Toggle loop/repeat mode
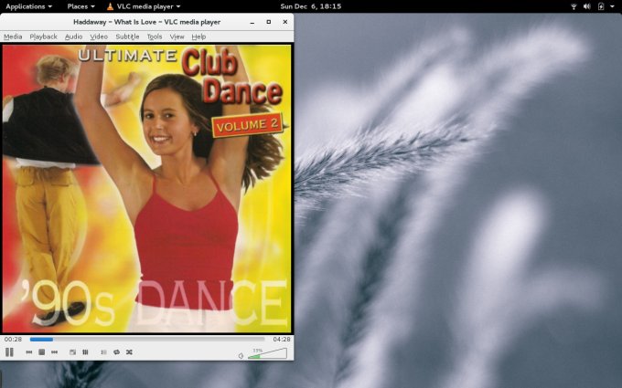The width and height of the screenshot is (622, 388). coord(117,352)
